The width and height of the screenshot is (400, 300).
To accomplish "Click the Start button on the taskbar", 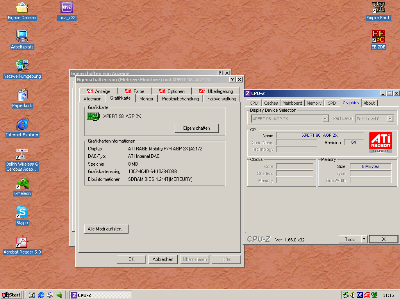I will click(x=11, y=295).
